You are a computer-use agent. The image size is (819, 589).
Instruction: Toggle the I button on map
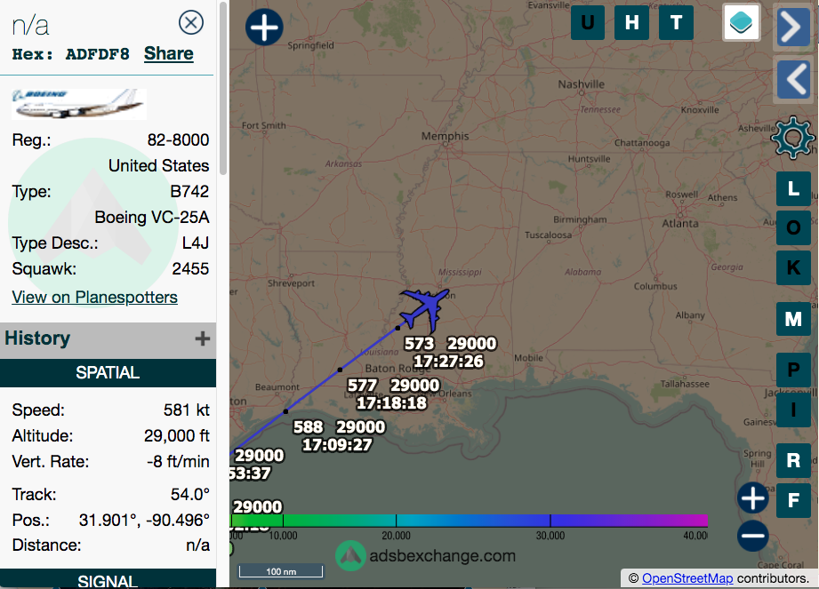pyautogui.click(x=793, y=410)
